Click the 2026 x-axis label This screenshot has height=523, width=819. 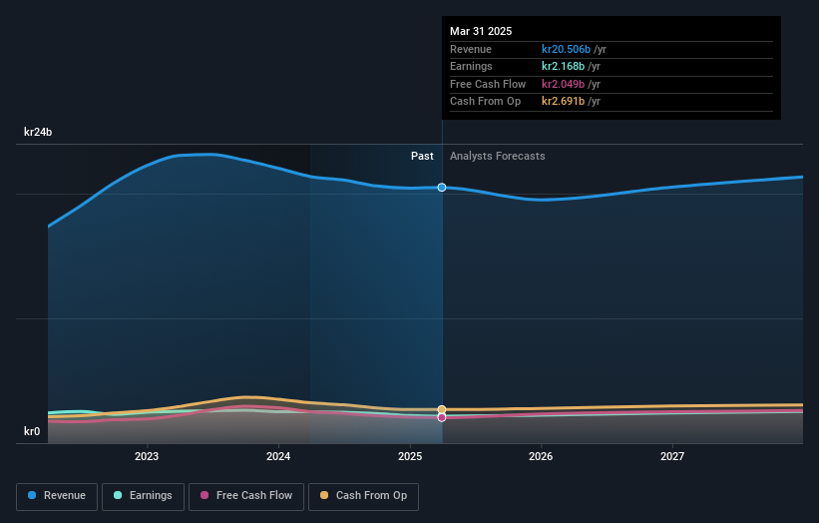[x=541, y=457]
